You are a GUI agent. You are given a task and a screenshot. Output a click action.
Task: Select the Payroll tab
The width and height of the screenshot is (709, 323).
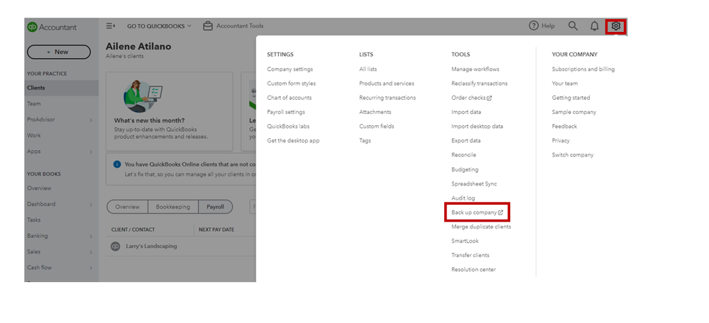pyautogui.click(x=215, y=207)
